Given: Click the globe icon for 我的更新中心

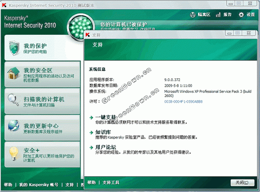Looking at the screenshot, I should pyautogui.click(x=14, y=126).
